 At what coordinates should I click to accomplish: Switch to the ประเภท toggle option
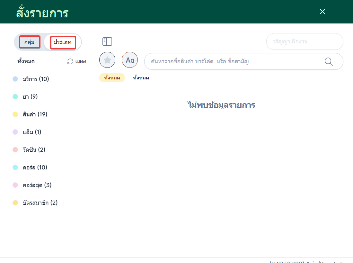[63, 42]
